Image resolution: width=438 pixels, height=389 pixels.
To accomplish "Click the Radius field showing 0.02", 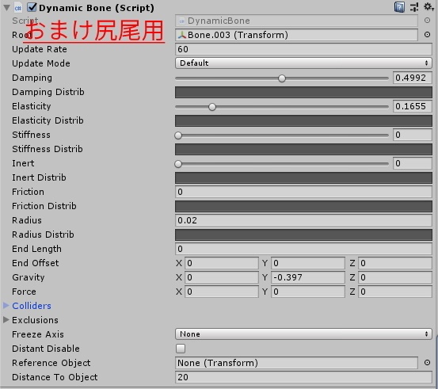I will (x=303, y=220).
